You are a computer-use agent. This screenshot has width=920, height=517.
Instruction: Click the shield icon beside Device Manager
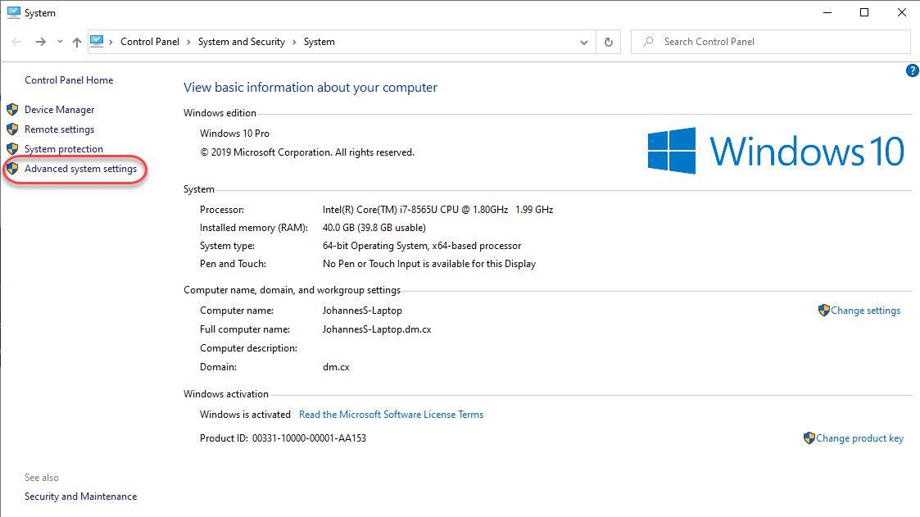tap(12, 110)
